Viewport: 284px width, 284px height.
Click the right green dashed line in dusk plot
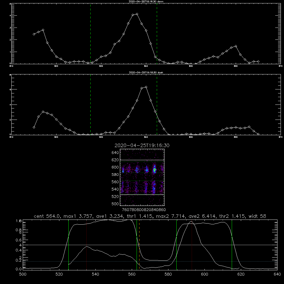point(157,105)
